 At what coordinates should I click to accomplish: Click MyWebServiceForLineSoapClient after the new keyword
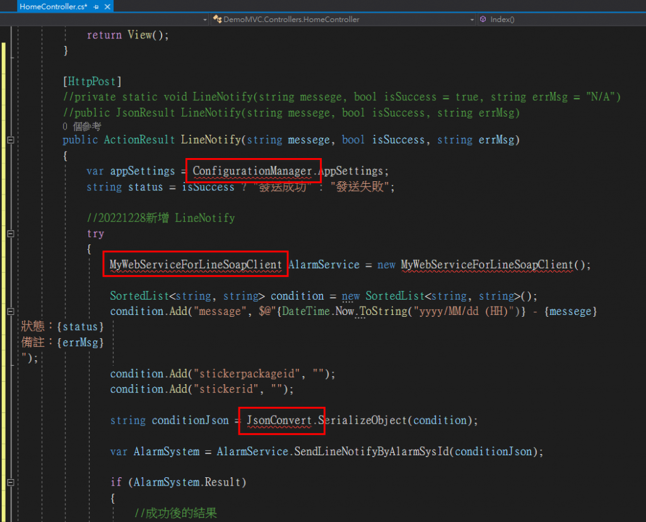click(487, 264)
